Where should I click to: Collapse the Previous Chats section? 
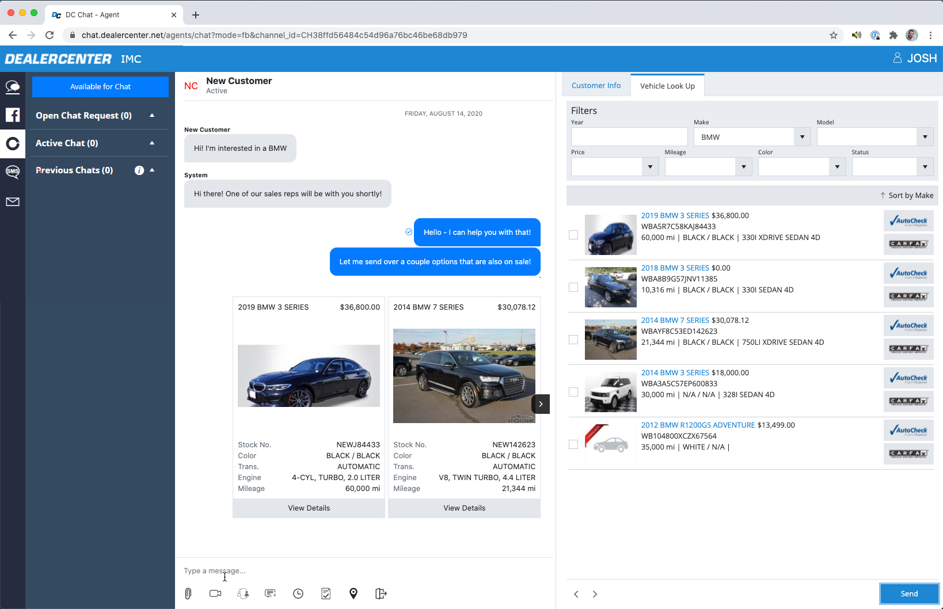tap(152, 170)
